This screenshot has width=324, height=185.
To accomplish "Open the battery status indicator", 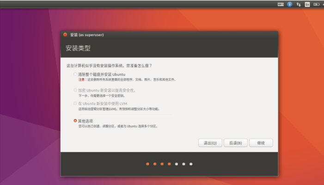I will click(316, 4).
